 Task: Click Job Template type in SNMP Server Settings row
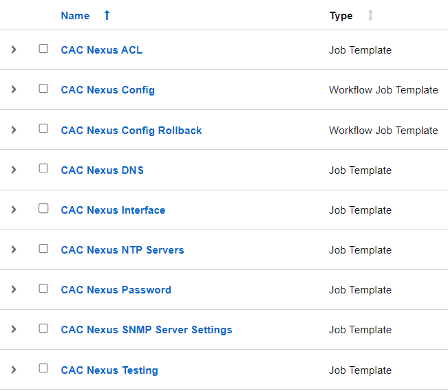coord(361,331)
